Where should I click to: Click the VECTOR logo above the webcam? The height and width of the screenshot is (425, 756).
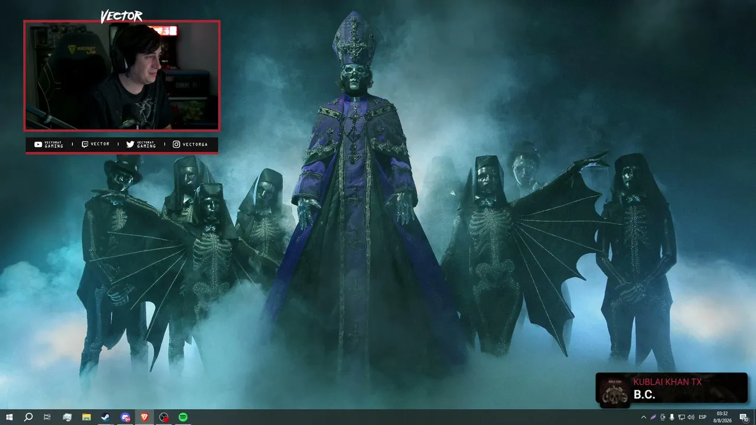pyautogui.click(x=121, y=16)
